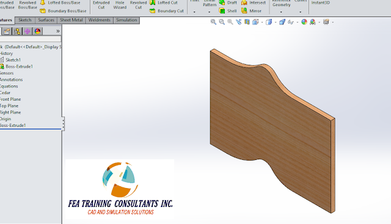Open the Fillet dropdown arrow
Viewport: 391px width, 224px height.
[194, 12]
